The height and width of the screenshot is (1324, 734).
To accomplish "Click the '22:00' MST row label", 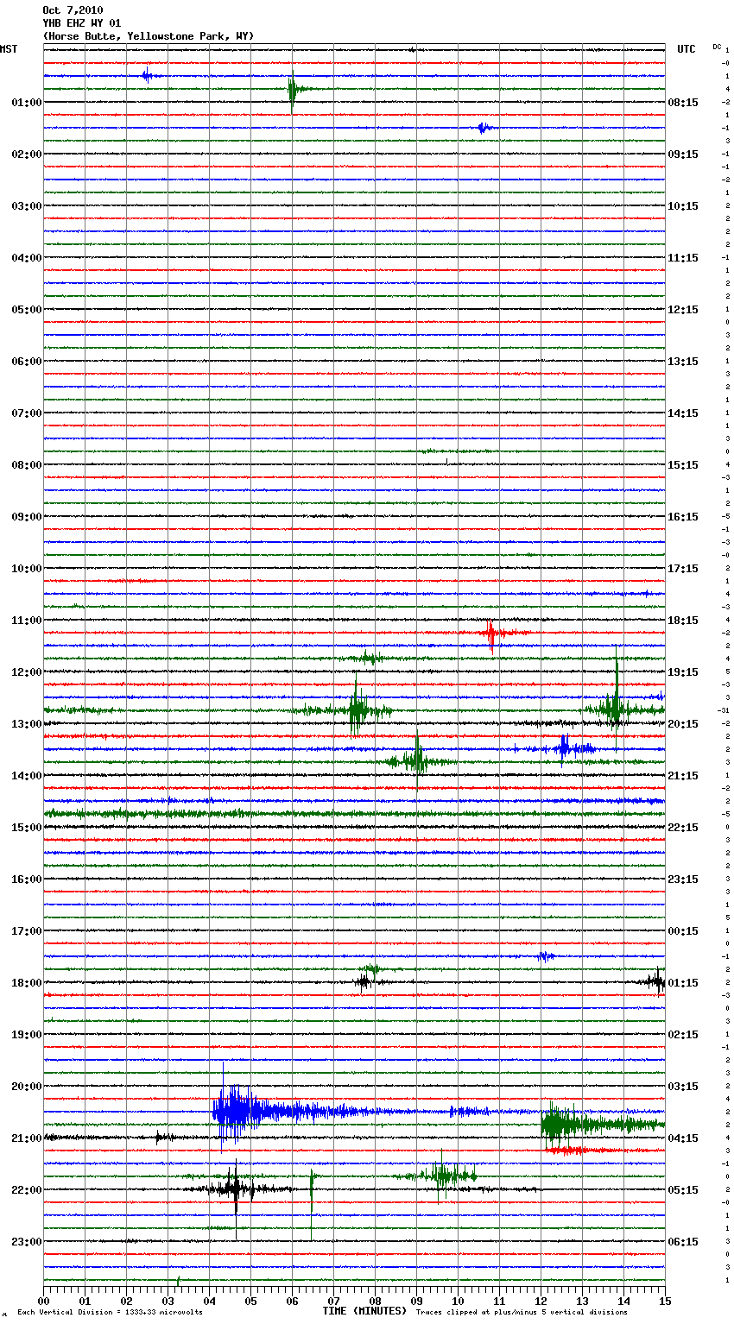I will coord(27,1190).
